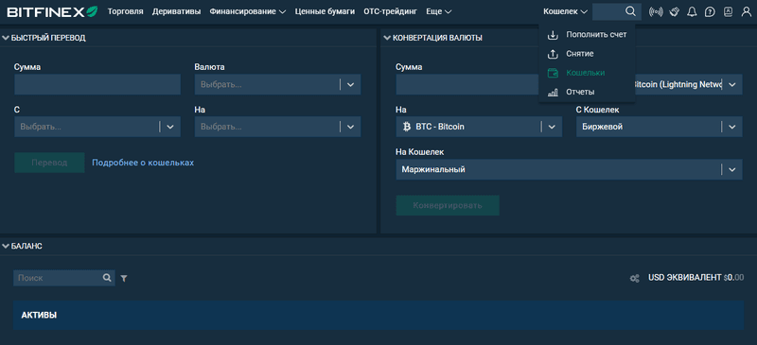
Task: Open the search magnifier in the top bar
Action: point(630,11)
